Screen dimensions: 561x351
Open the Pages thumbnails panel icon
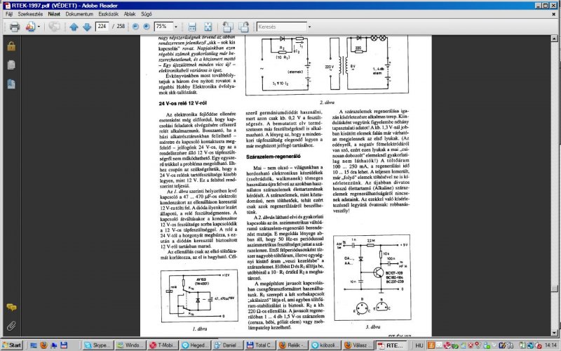tap(11, 65)
